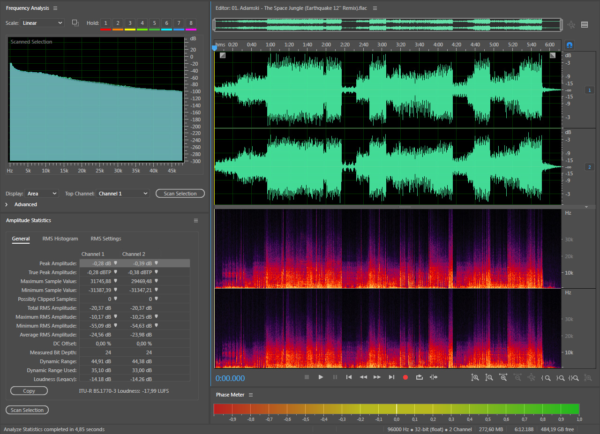Click Scan Selection in Frequency Analysis
This screenshot has height=434, width=600.
(180, 194)
